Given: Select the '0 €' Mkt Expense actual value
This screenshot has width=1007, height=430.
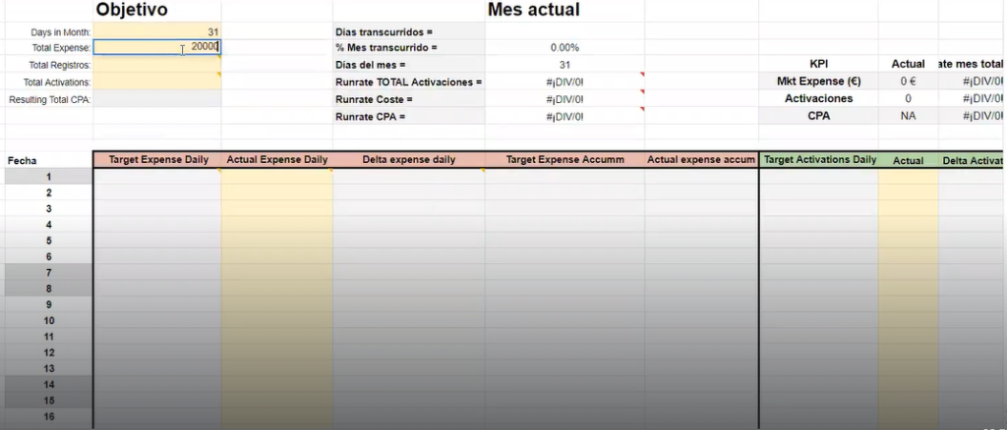Looking at the screenshot, I should pyautogui.click(x=908, y=81).
